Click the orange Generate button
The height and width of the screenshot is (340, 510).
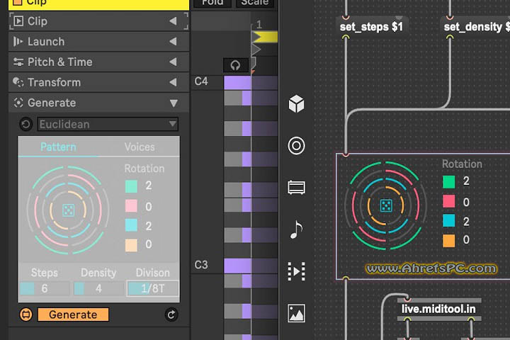pyautogui.click(x=73, y=314)
